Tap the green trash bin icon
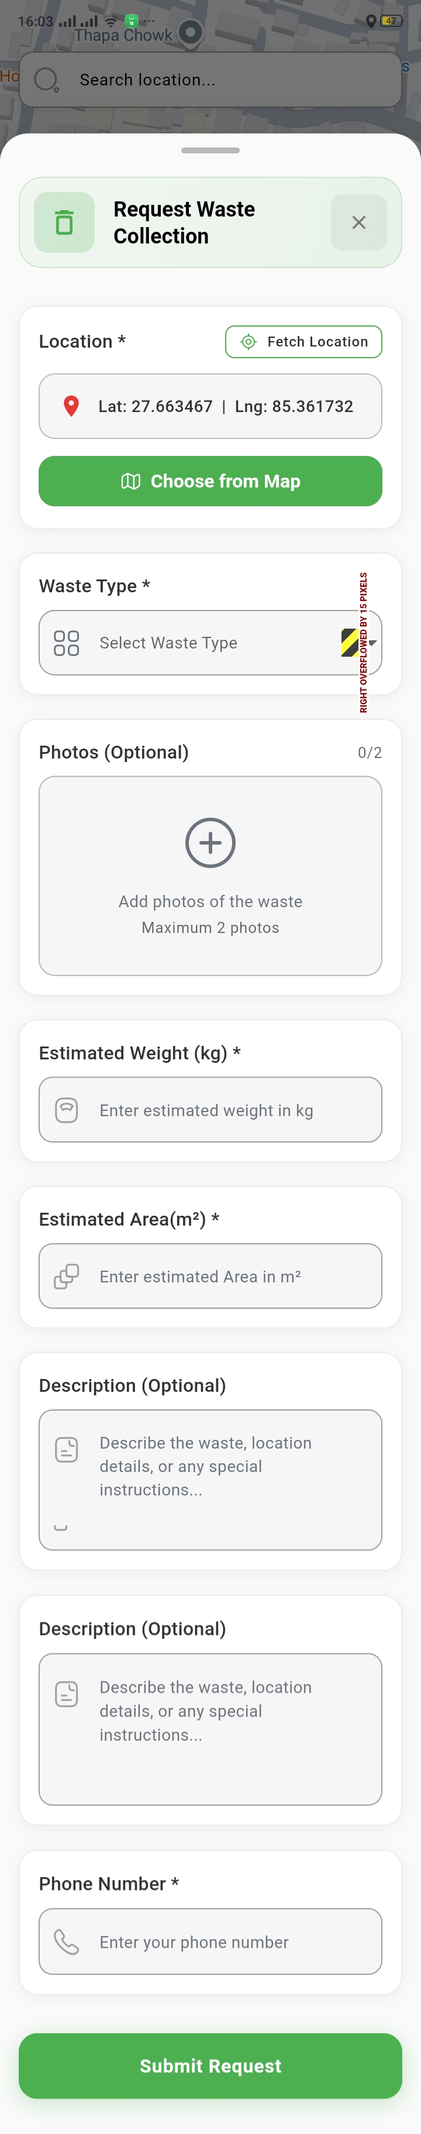Screen dimensions: 421x2134 click(x=64, y=222)
